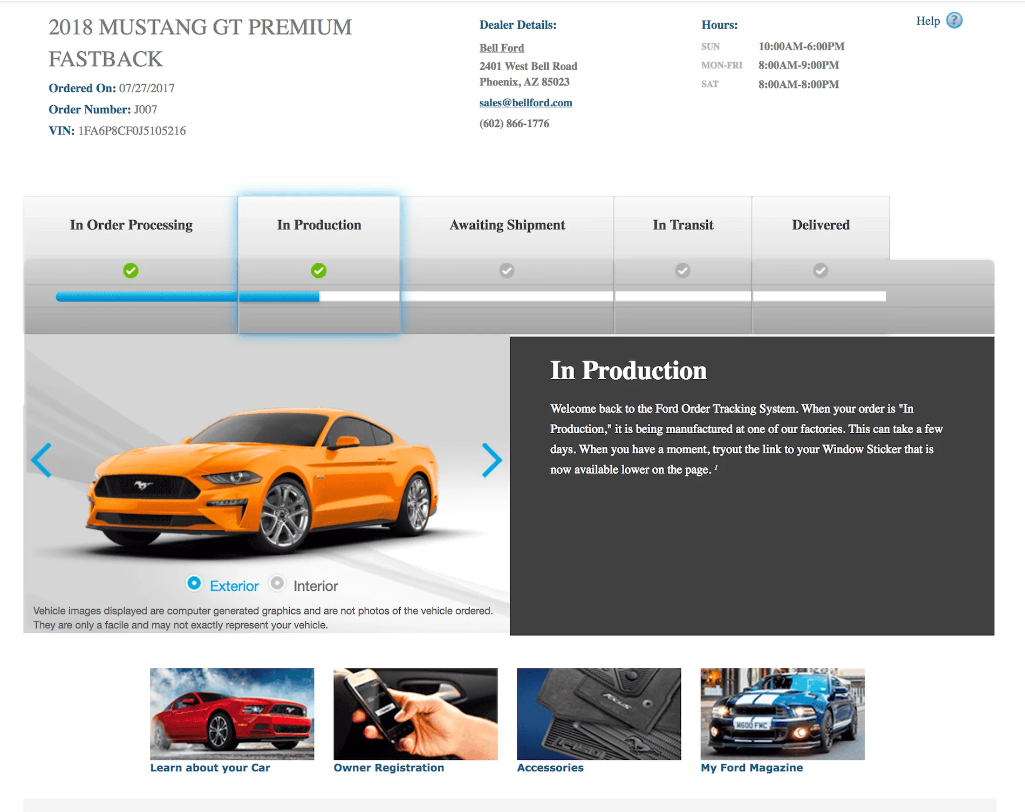Image resolution: width=1025 pixels, height=812 pixels.
Task: Open the Owner Registration link
Action: tap(388, 768)
